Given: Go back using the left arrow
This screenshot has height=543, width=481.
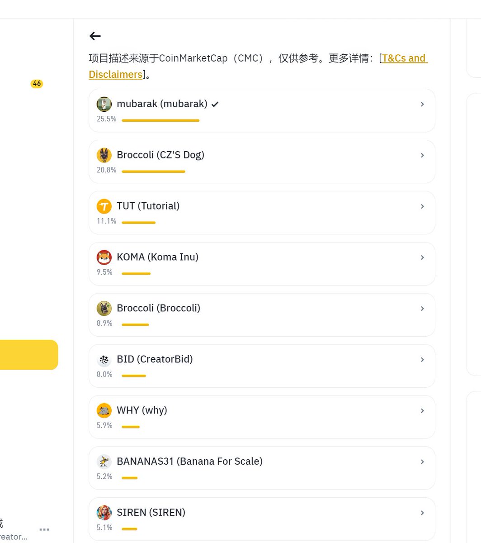Looking at the screenshot, I should (x=95, y=36).
